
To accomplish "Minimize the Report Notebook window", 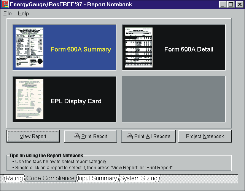I will coord(223,4).
